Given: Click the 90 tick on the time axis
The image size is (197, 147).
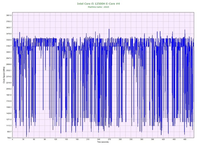Looking at the screenshot, I should pyautogui.click(x=45, y=139).
